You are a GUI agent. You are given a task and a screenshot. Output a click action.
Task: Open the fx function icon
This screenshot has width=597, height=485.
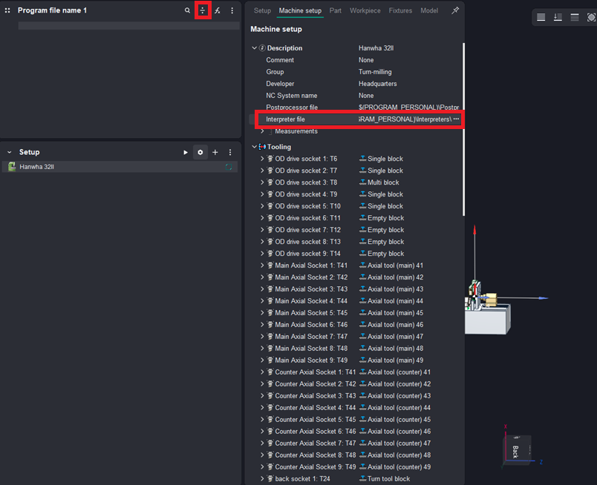[x=218, y=10]
